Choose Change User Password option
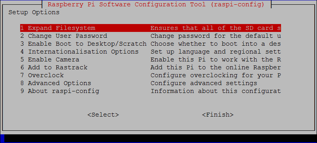 pyautogui.click(x=151, y=36)
